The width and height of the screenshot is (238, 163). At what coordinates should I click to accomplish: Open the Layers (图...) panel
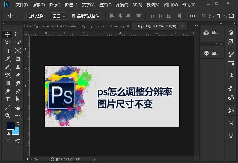click(212, 53)
